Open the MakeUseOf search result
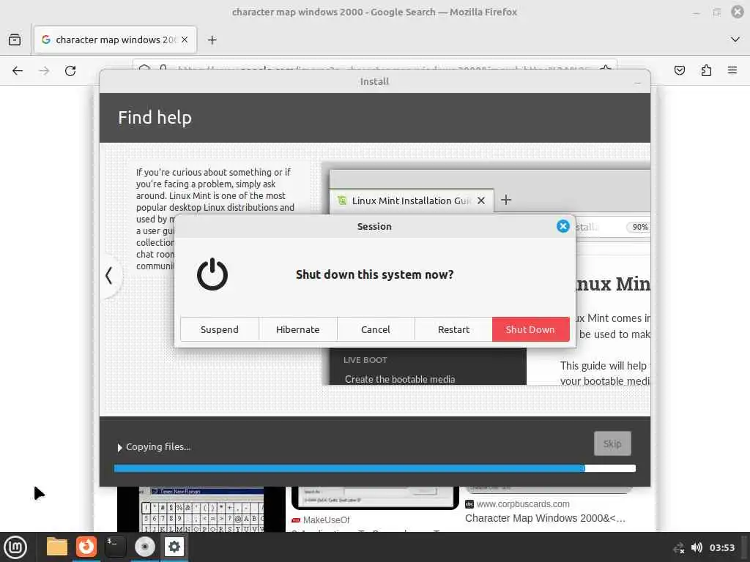This screenshot has width=750, height=562. coord(326,520)
